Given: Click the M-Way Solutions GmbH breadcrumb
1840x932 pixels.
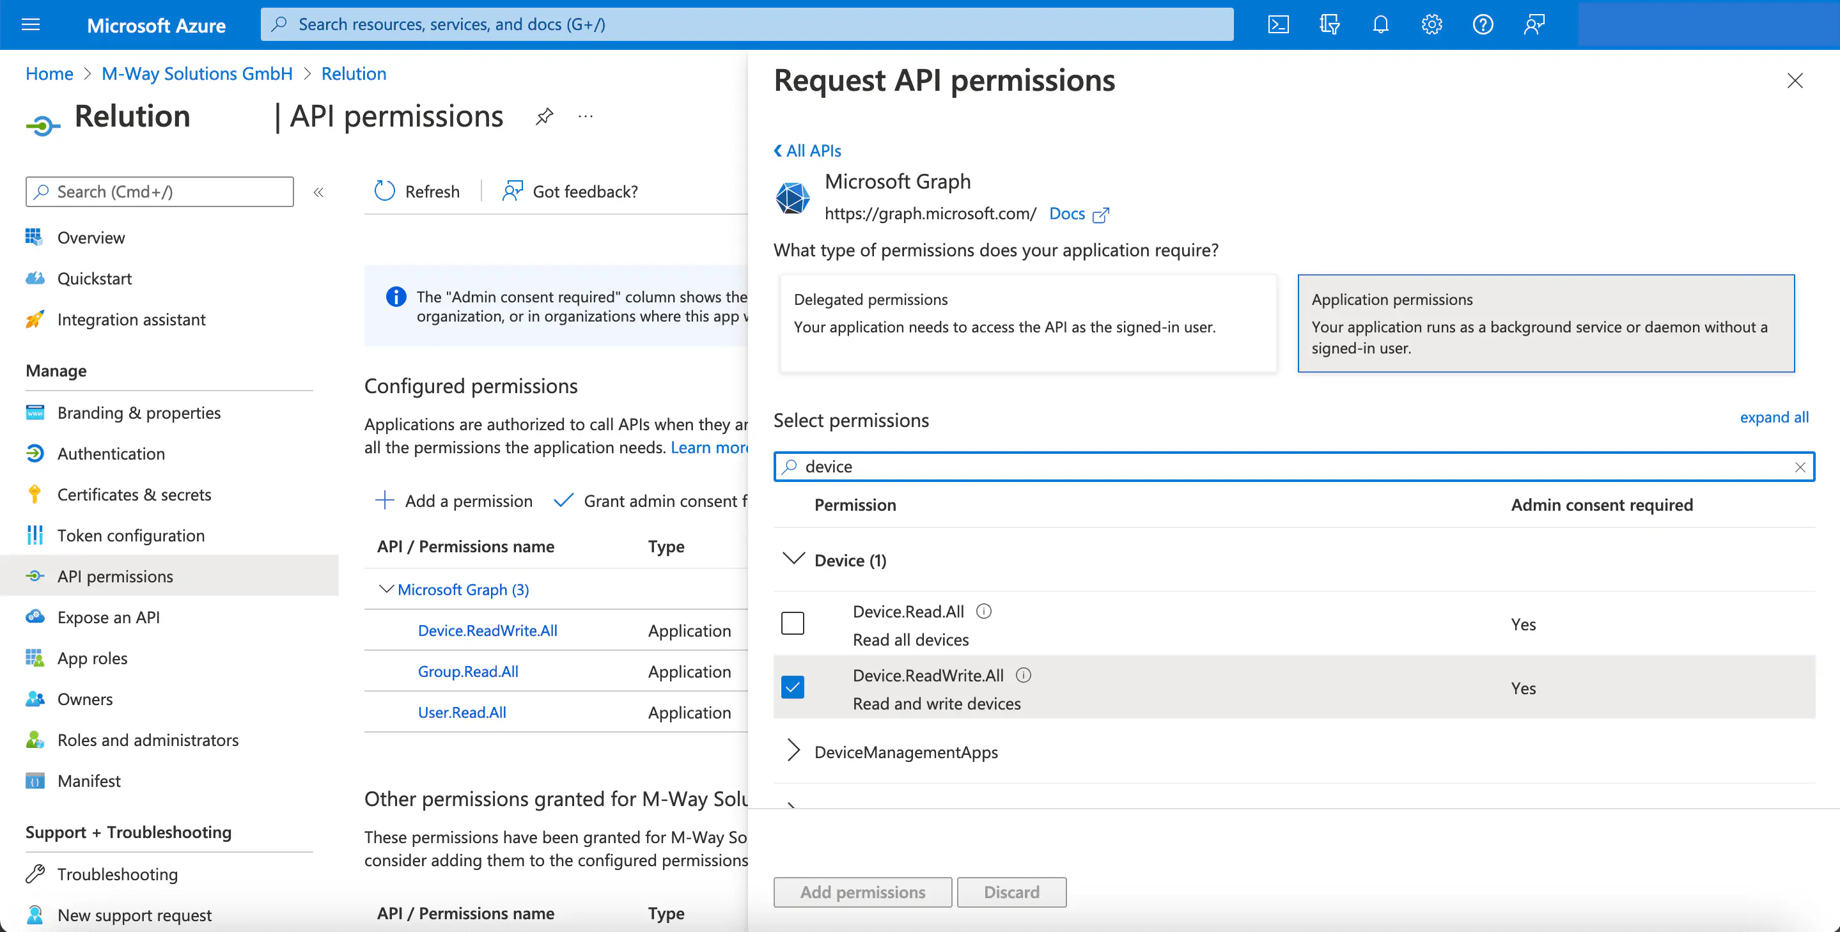Looking at the screenshot, I should point(197,74).
